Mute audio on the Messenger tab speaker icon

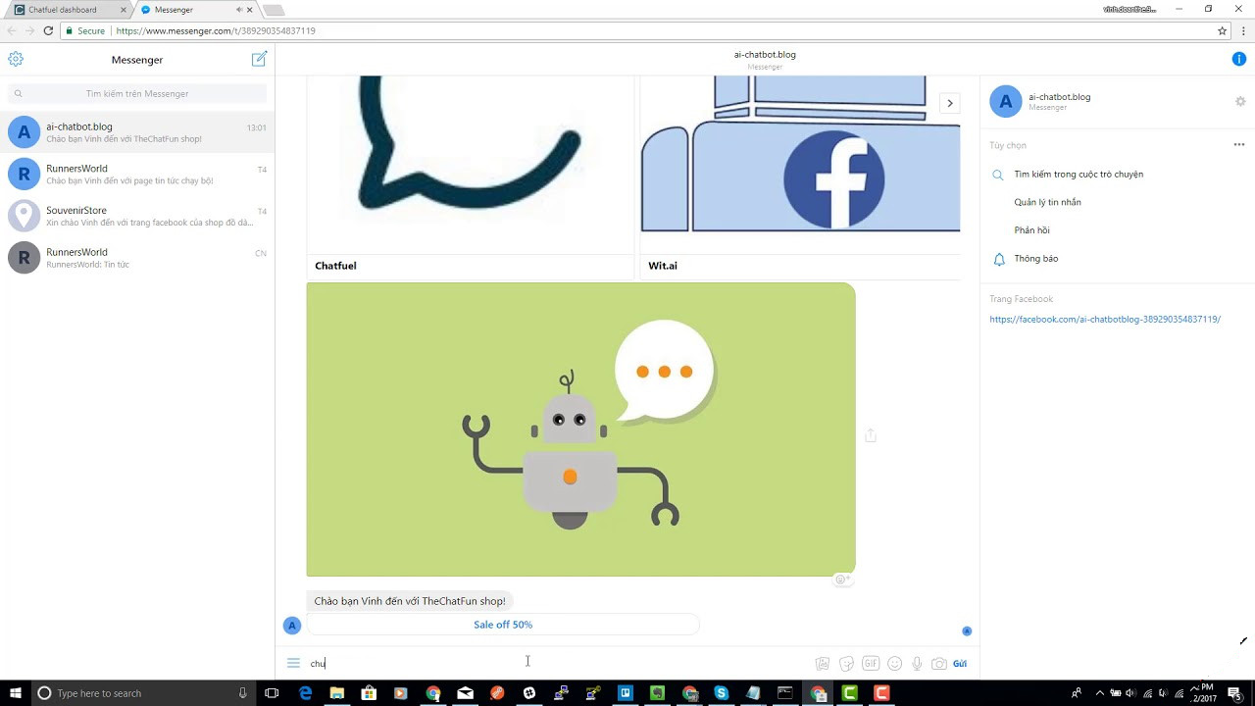(x=238, y=10)
